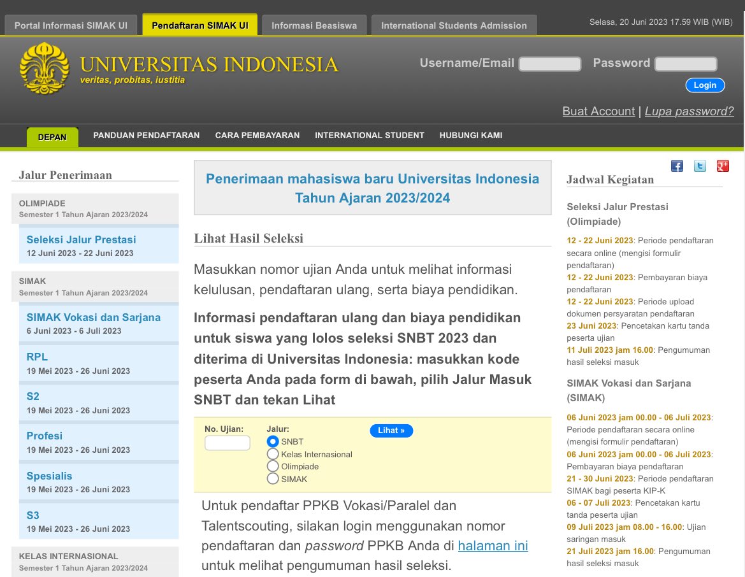Open the Cara Pembayaran menu
The width and height of the screenshot is (745, 577).
[x=257, y=136]
